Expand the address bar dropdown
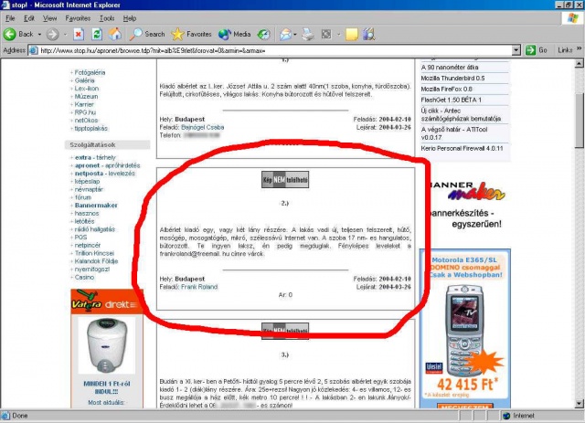Screen dimensions: 585x423 tap(516, 50)
